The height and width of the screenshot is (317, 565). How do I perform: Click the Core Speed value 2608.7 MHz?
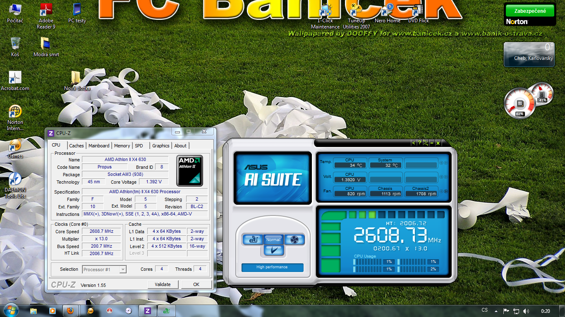(102, 232)
